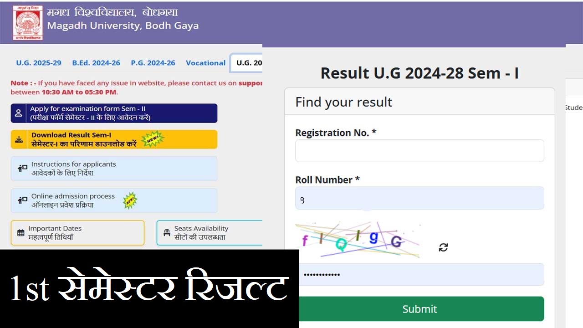Select the Vocational tab
583x328 pixels.
[x=205, y=63]
